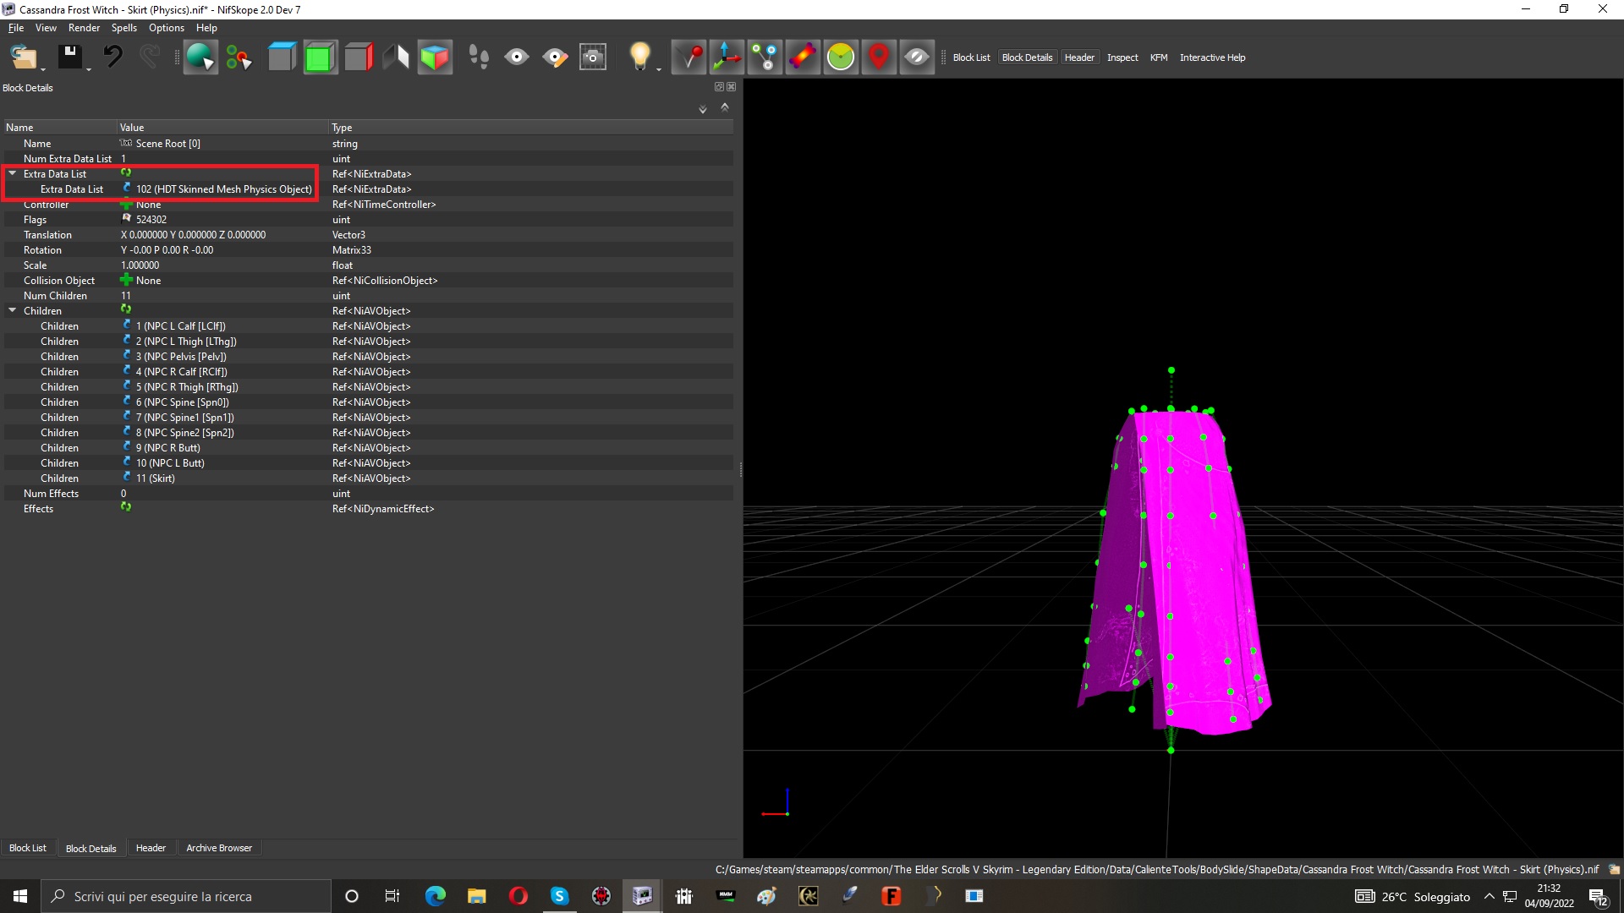This screenshot has height=913, width=1624.
Task: Click the Undo arrow icon
Action: (x=112, y=57)
